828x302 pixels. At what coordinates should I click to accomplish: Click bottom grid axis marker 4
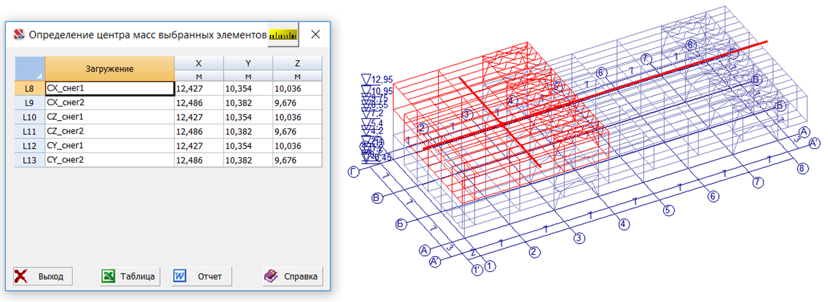pyautogui.click(x=624, y=224)
